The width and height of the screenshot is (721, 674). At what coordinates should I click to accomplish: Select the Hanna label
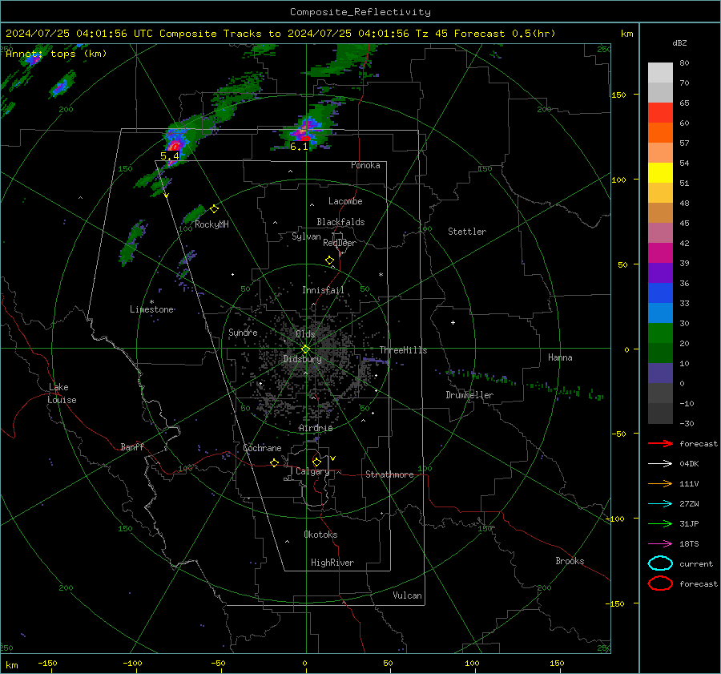coord(560,357)
